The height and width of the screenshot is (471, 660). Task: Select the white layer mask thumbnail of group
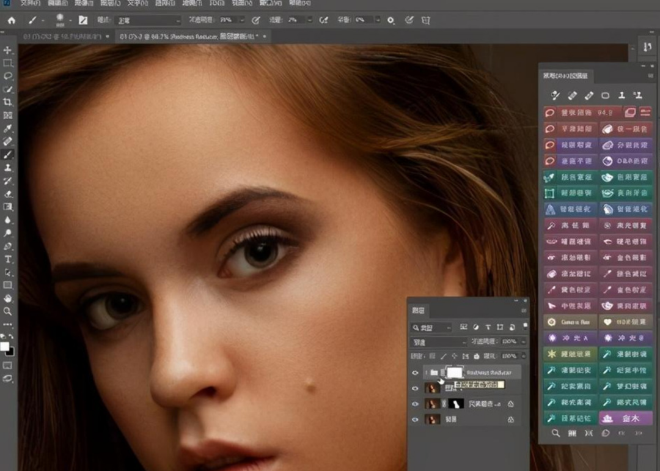(x=454, y=373)
